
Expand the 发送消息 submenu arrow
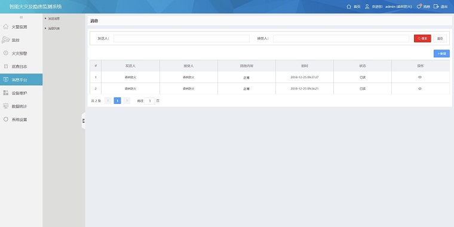point(45,19)
